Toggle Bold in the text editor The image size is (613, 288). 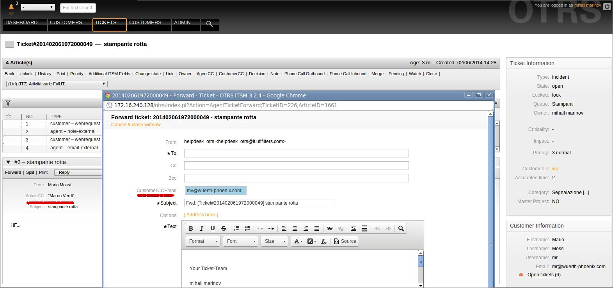191,228
